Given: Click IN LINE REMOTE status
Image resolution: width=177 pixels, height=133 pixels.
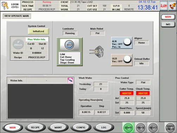Looking at the screenshot, I should pyautogui.click(x=129, y=9).
